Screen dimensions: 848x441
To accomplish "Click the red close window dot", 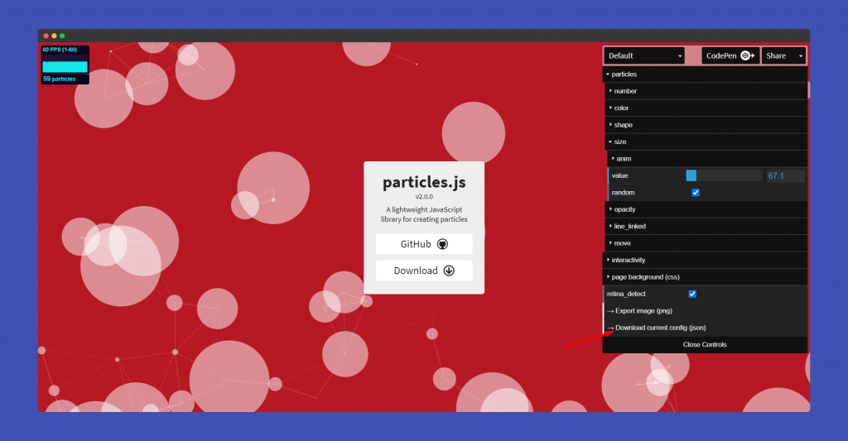I will pos(46,36).
